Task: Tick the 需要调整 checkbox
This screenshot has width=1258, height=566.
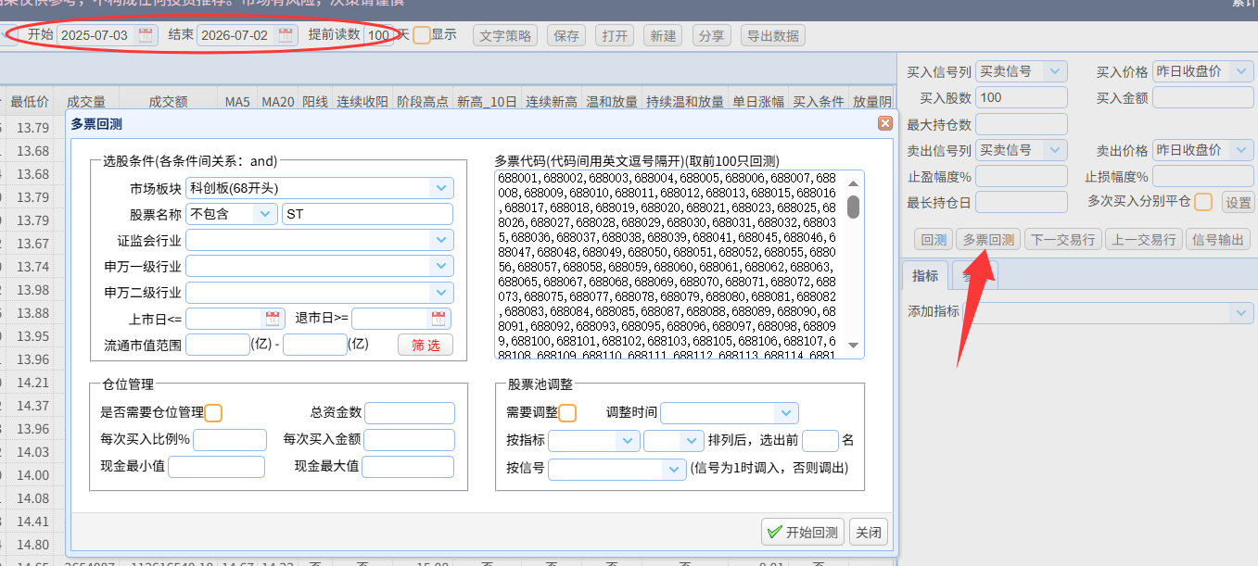Action: coord(568,413)
